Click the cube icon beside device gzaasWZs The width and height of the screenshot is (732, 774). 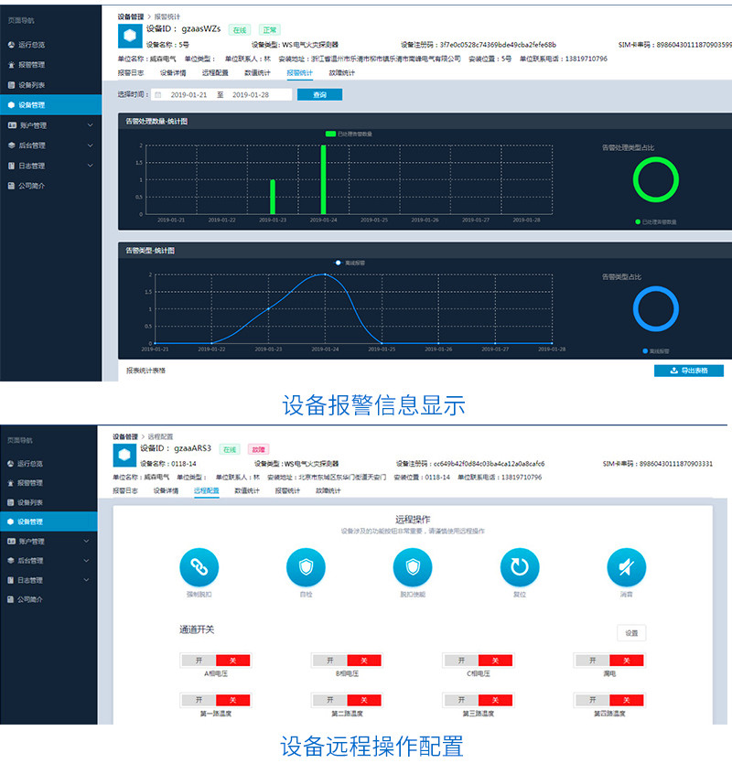click(x=130, y=35)
